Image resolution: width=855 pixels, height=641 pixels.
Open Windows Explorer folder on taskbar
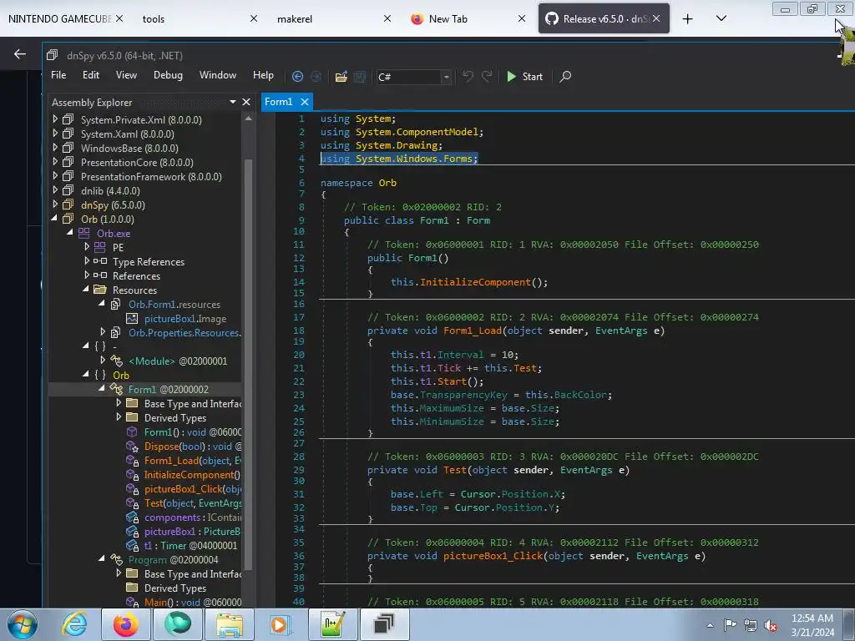pos(229,624)
